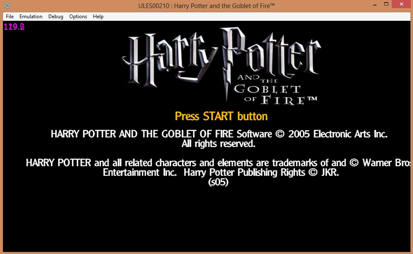Open the Debug menu
The width and height of the screenshot is (413, 254).
point(56,17)
